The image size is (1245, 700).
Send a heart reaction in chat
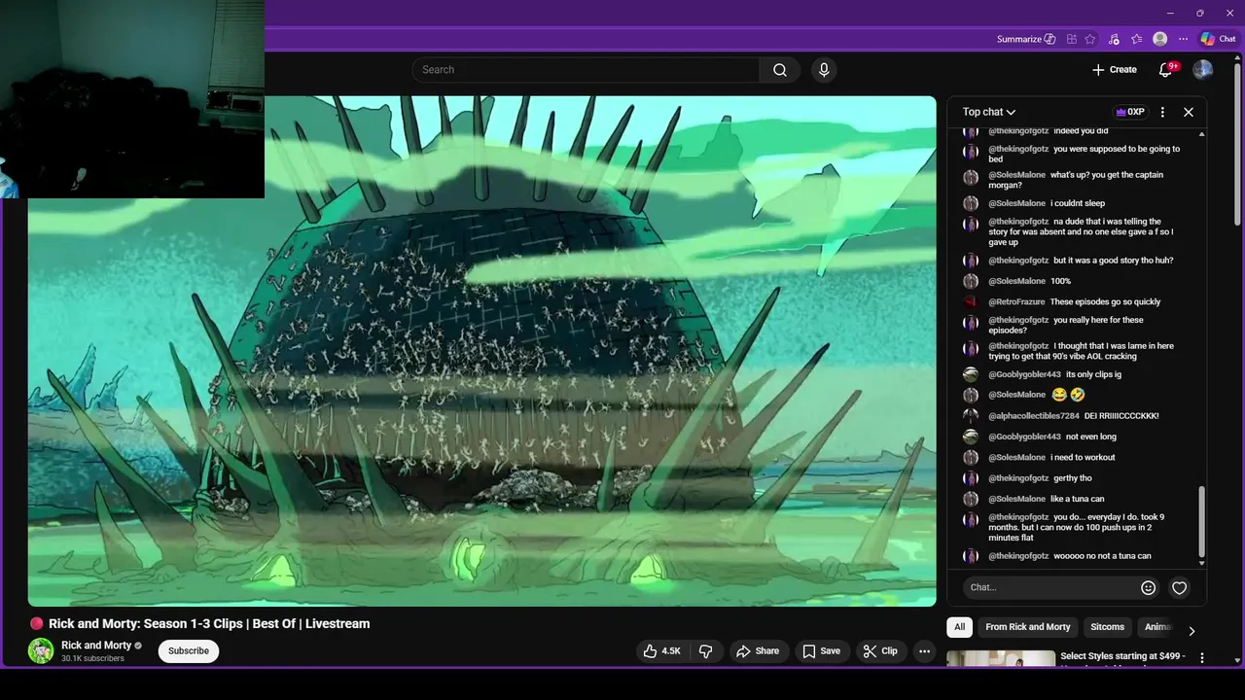coord(1180,587)
